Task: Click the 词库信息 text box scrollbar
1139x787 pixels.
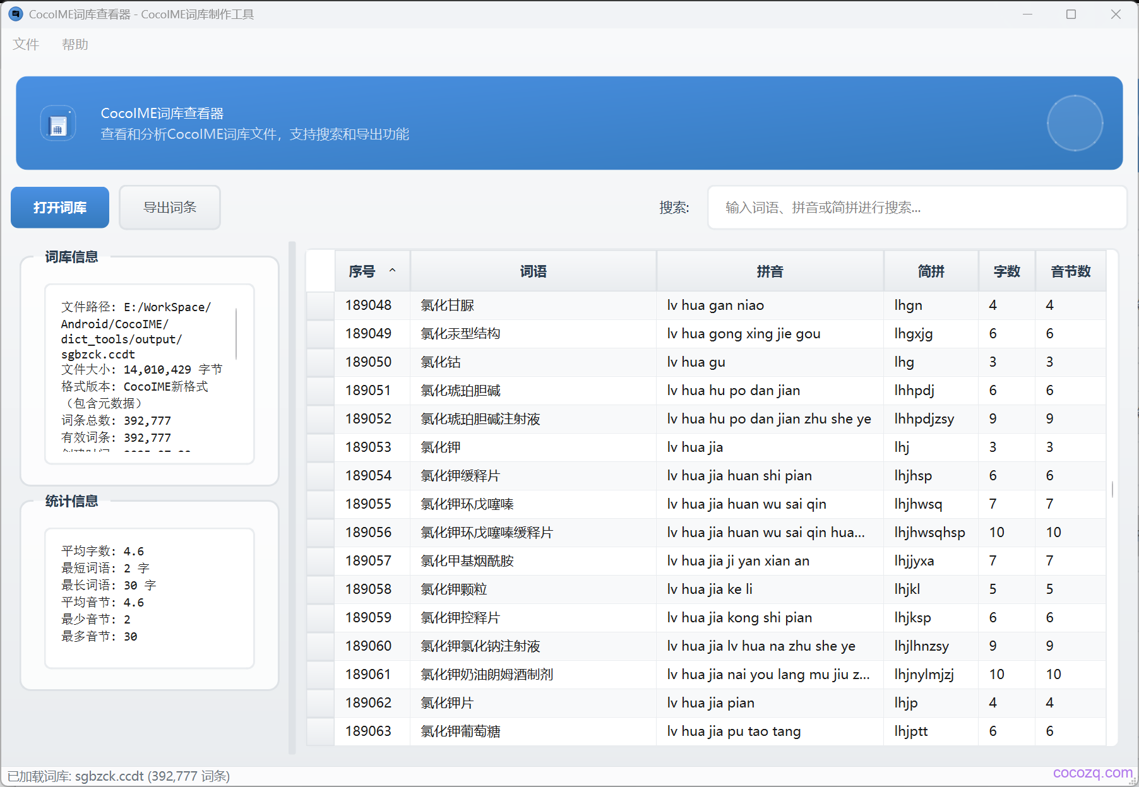Action: coord(237,333)
